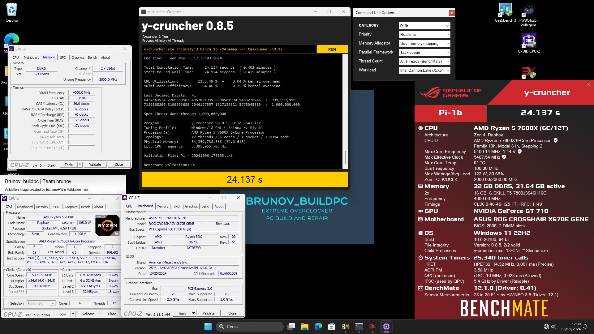
Task: Click the yellow 24.137 s result bar
Action: [244, 179]
